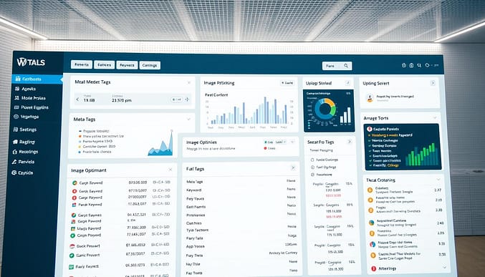Expand the chevron right of Labl dropdown

click(x=292, y=142)
